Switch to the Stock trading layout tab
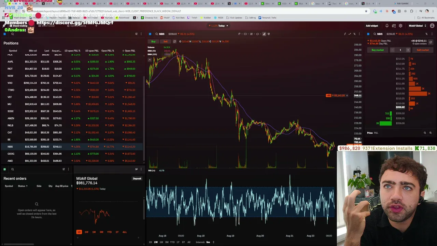Viewport: 437px width, 246px height. pos(19,26)
